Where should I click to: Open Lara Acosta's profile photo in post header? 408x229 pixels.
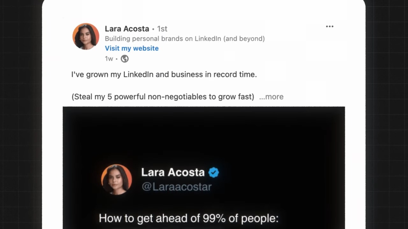(x=86, y=36)
